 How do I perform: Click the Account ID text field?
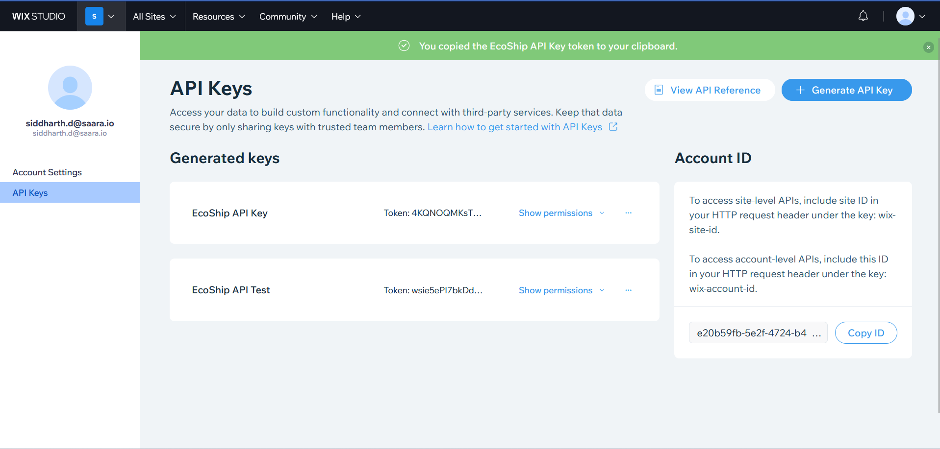758,333
